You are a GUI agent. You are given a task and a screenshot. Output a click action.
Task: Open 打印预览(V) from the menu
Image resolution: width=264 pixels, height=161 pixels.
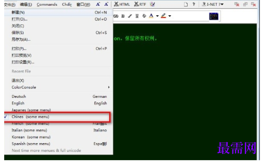pos(58,56)
